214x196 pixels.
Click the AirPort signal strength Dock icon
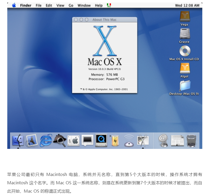pos(129,141)
